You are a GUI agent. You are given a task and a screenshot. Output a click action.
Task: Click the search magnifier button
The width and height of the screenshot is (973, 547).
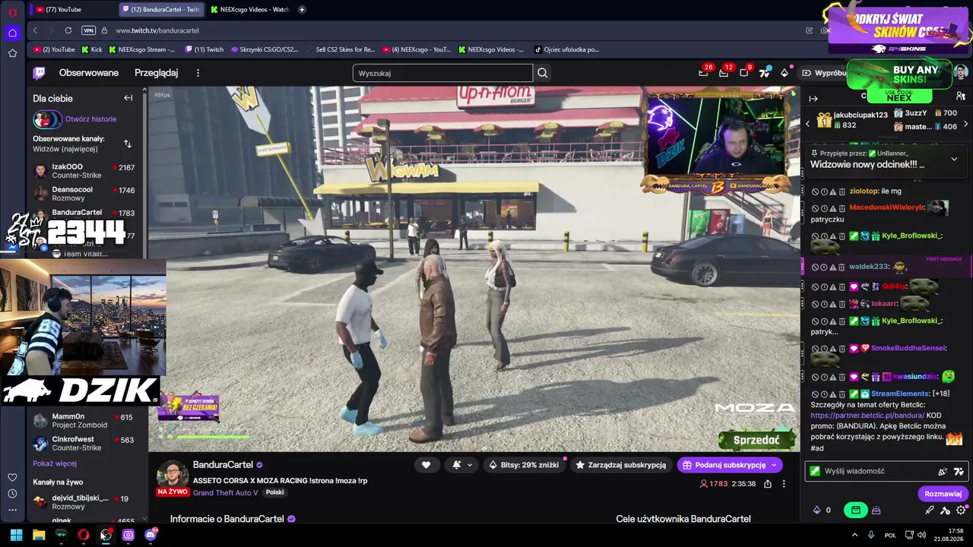tap(543, 73)
